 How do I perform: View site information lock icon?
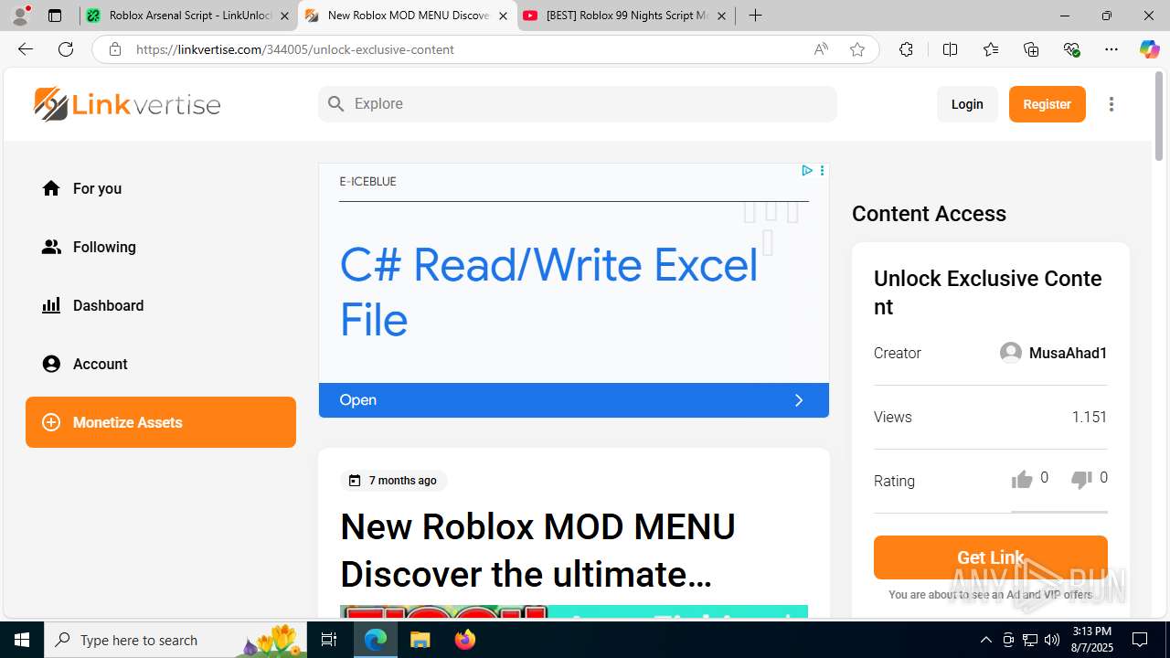(115, 49)
